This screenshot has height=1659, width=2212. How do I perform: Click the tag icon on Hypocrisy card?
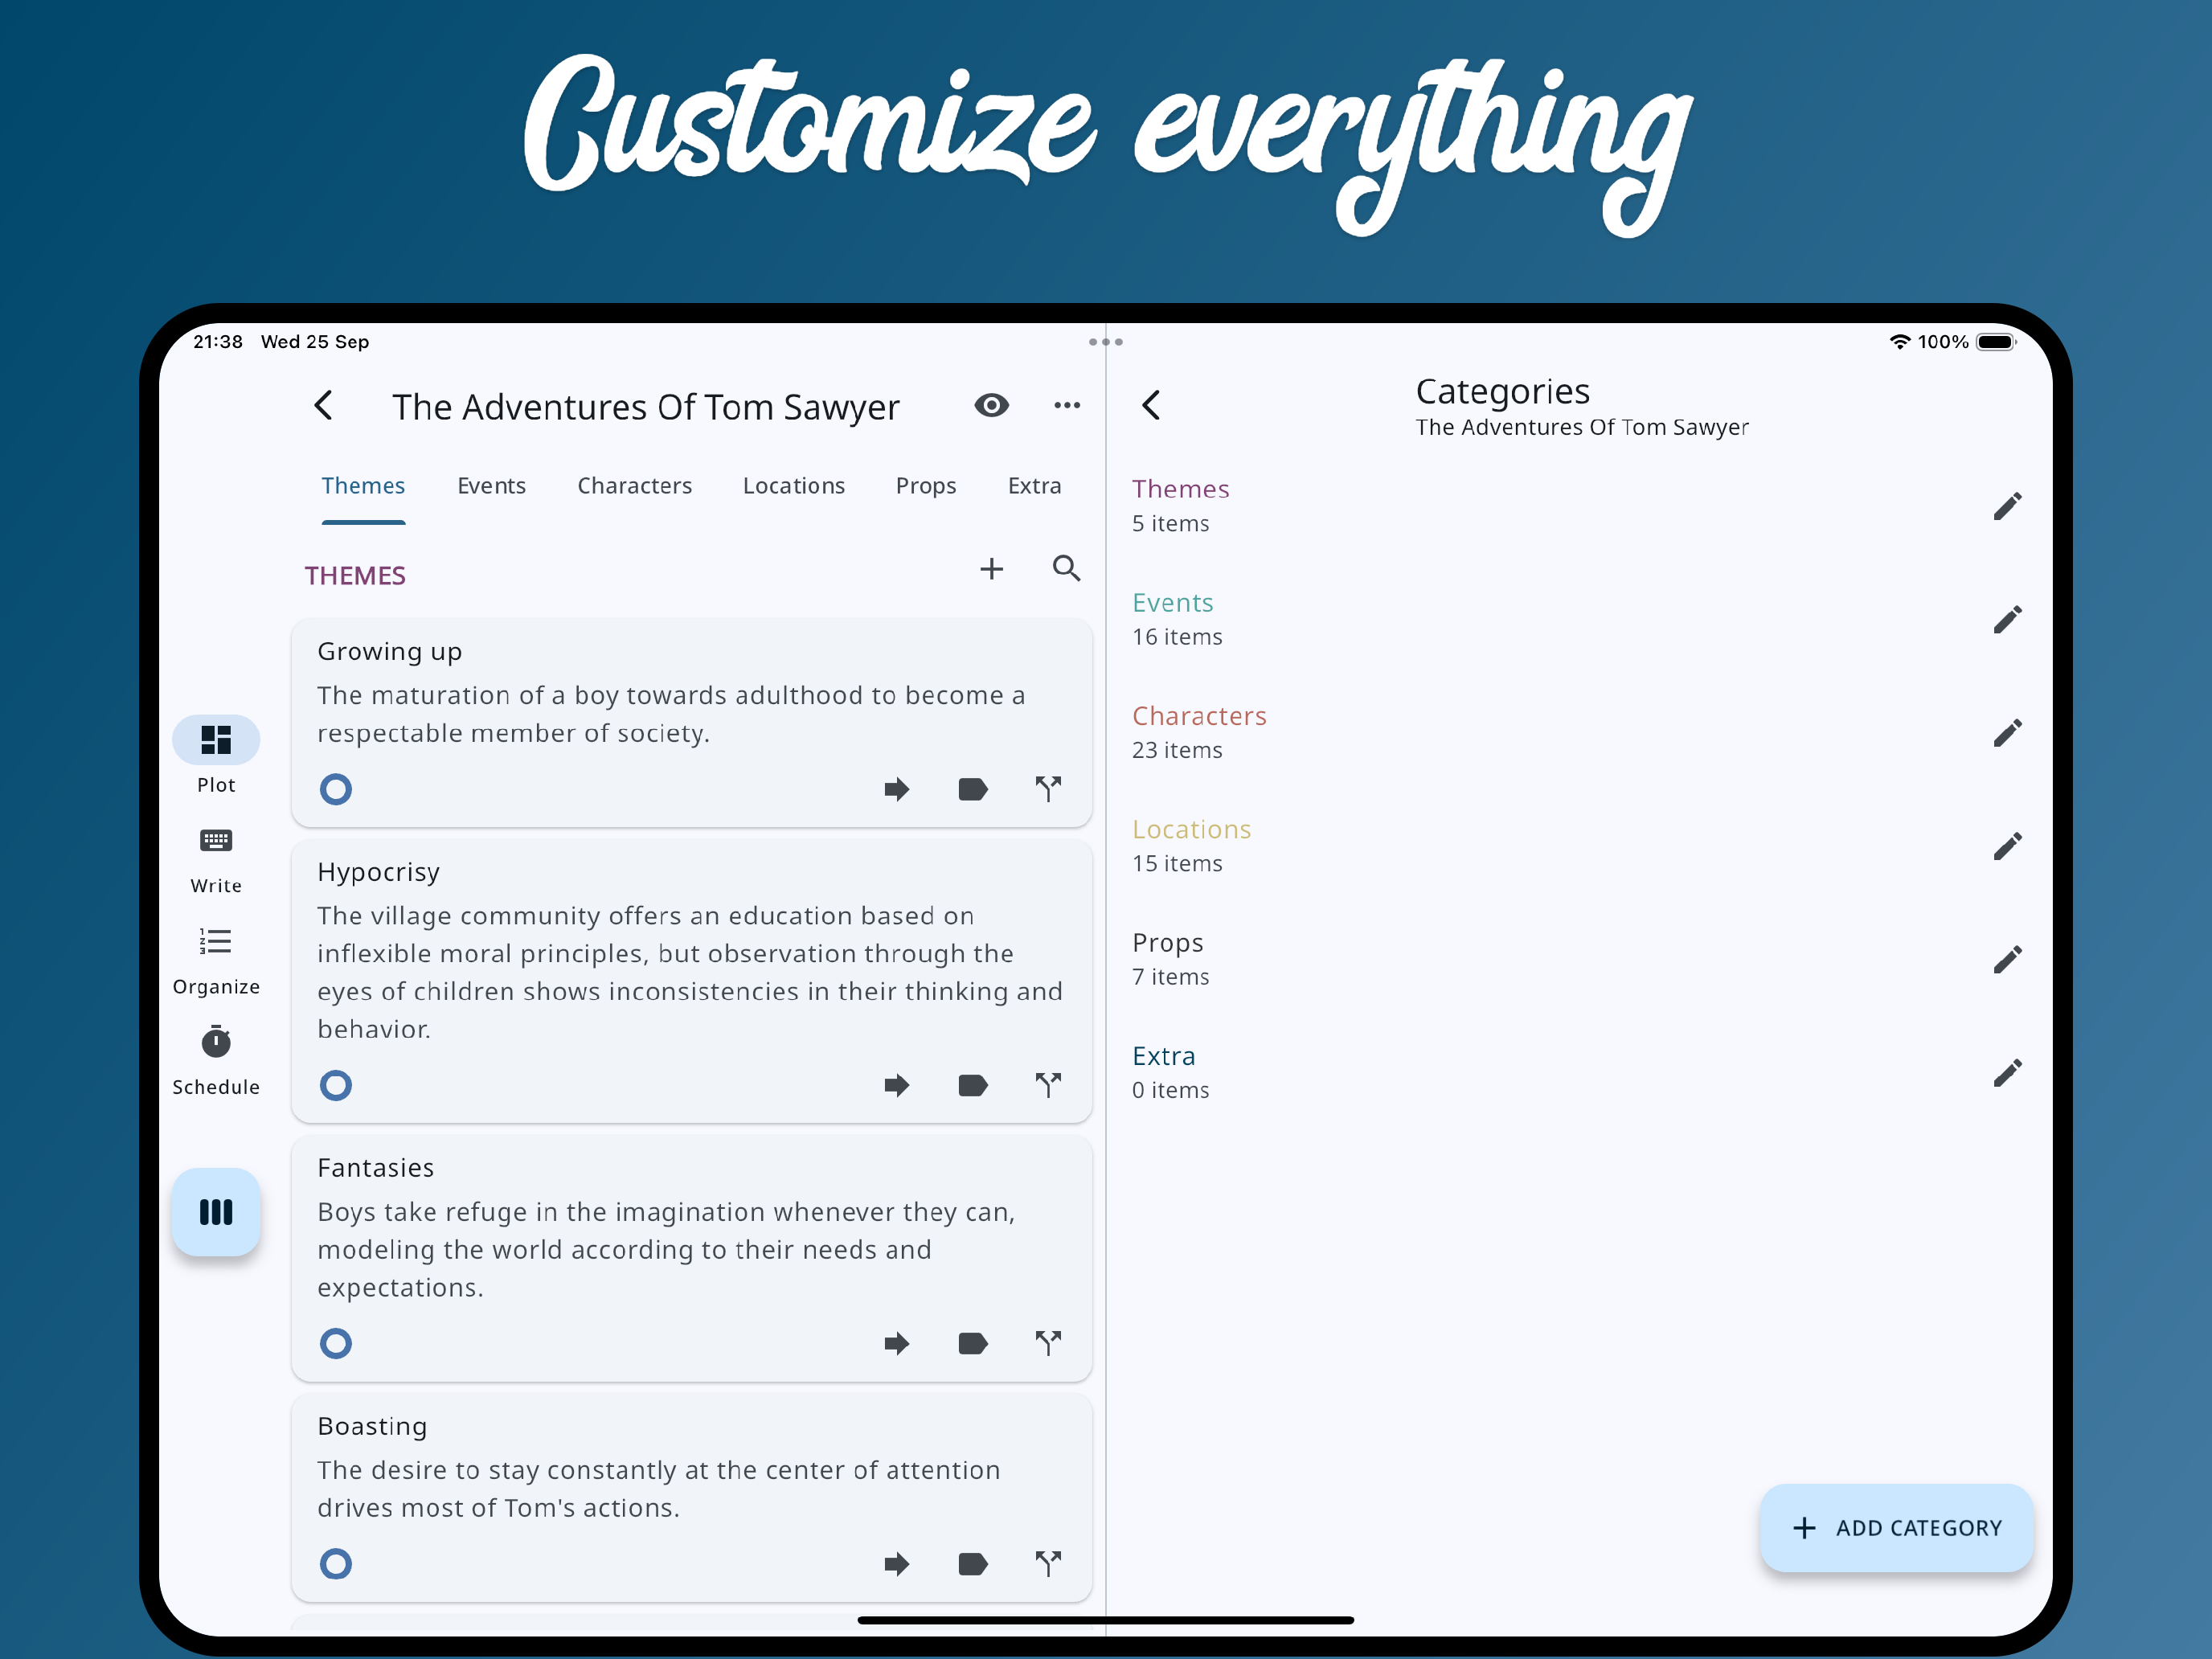(973, 1085)
